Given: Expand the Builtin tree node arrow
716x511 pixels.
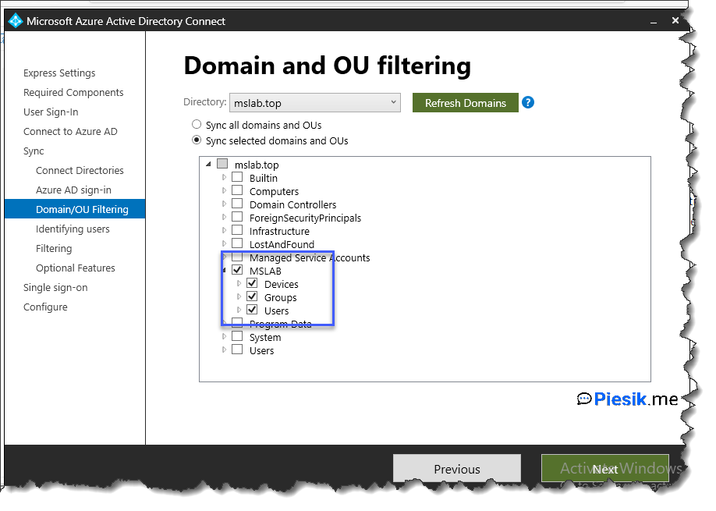Looking at the screenshot, I should (225, 178).
